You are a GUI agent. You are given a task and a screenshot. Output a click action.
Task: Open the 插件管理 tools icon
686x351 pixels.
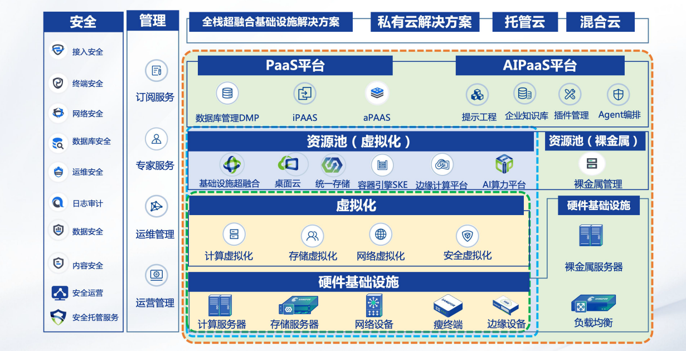coord(570,95)
